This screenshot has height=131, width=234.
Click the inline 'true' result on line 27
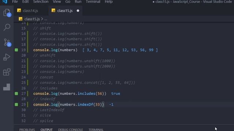click(x=116, y=94)
